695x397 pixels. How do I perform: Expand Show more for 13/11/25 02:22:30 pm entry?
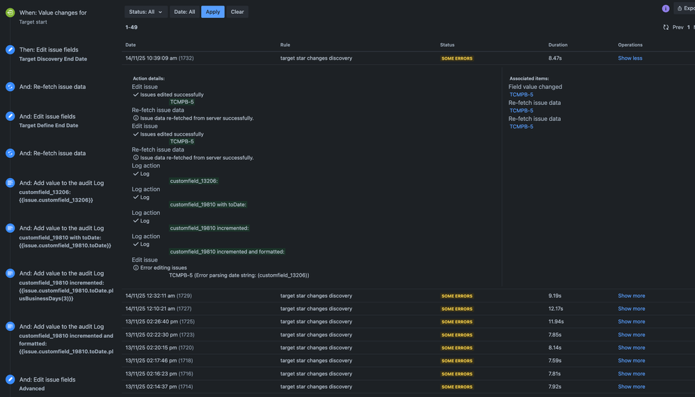click(x=631, y=334)
